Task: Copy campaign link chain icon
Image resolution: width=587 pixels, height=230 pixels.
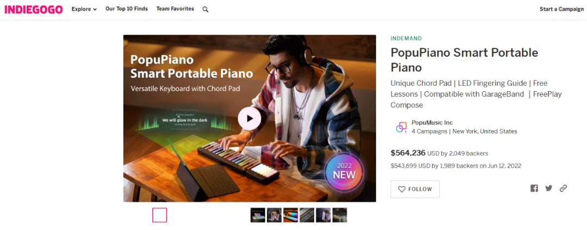Action: [564, 189]
